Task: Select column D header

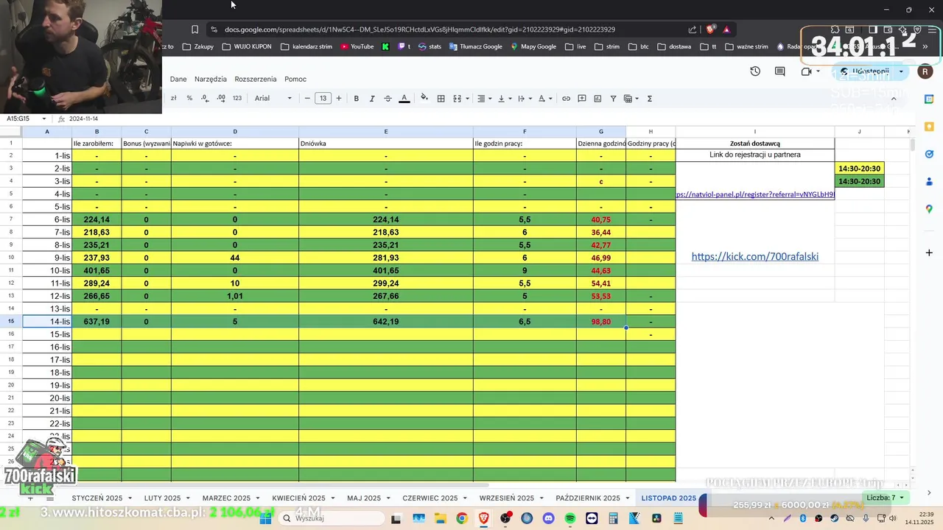Action: click(235, 131)
